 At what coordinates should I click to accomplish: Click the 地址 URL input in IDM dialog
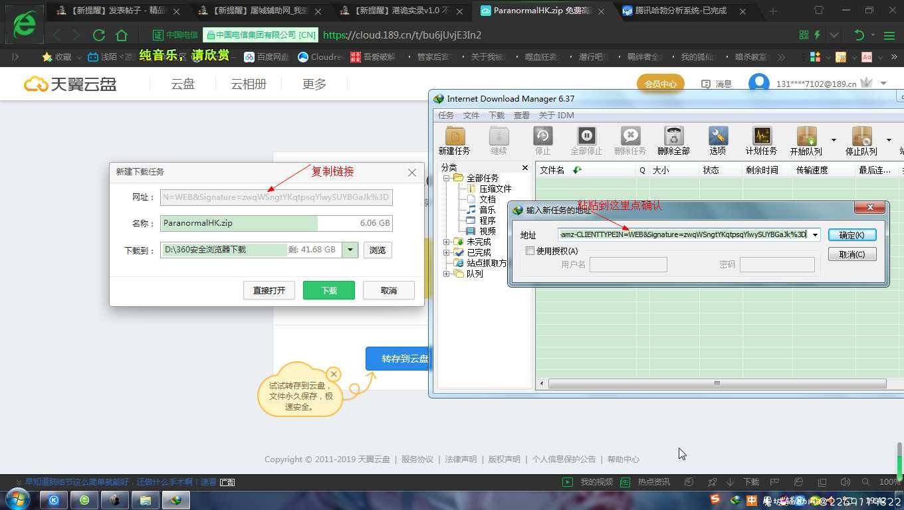683,234
